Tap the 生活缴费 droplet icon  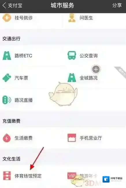click(7, 138)
